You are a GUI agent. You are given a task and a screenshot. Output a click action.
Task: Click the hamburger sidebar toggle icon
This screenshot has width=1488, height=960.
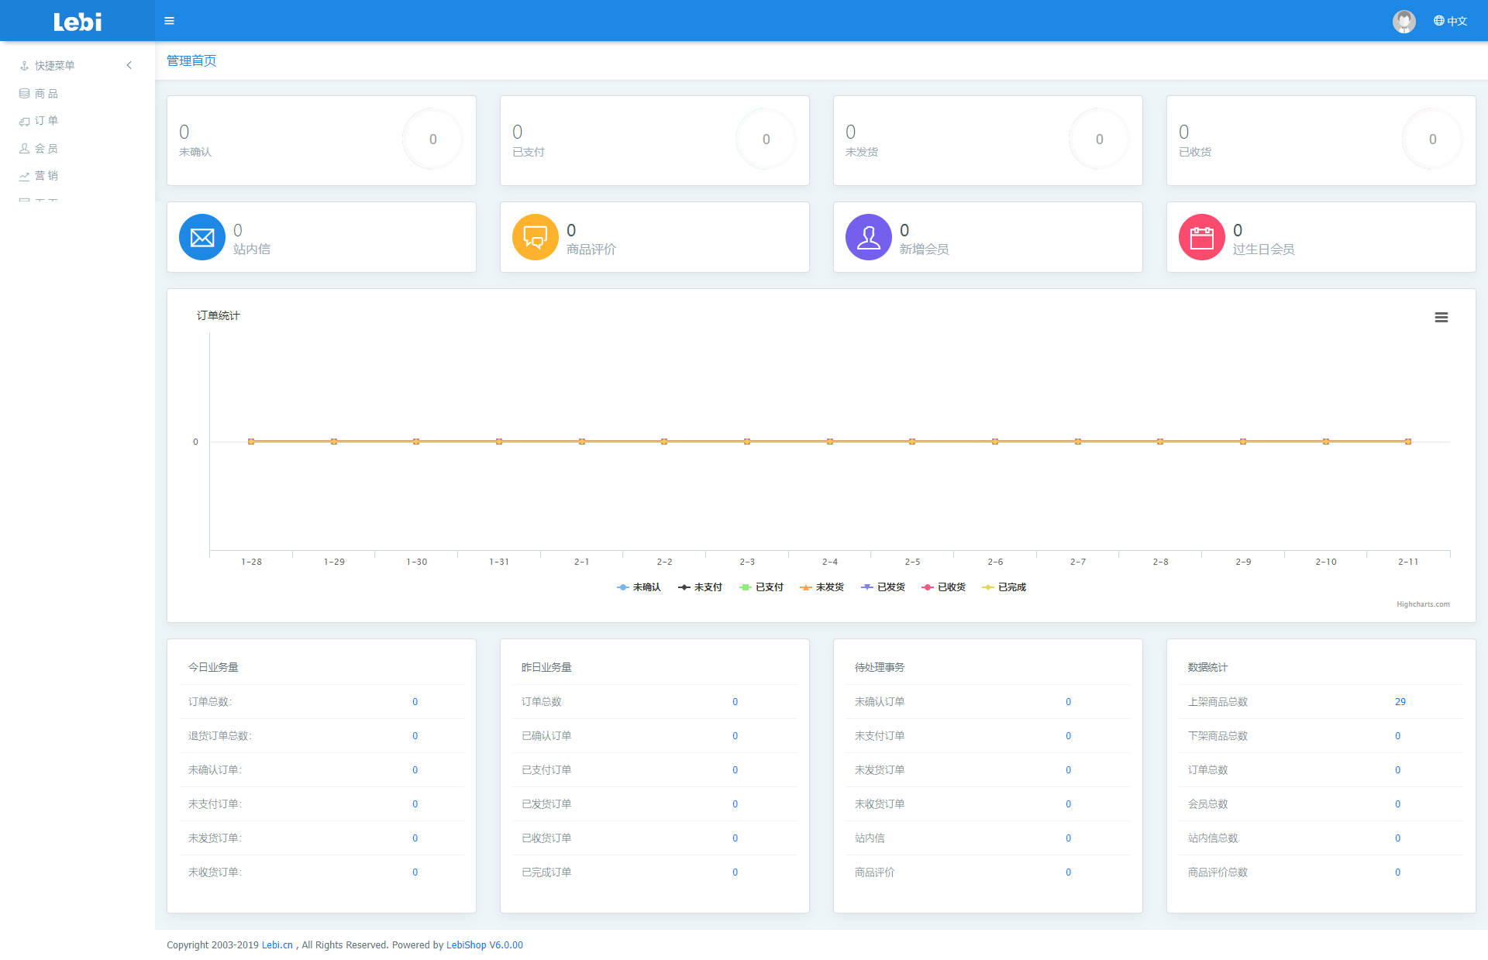click(169, 21)
